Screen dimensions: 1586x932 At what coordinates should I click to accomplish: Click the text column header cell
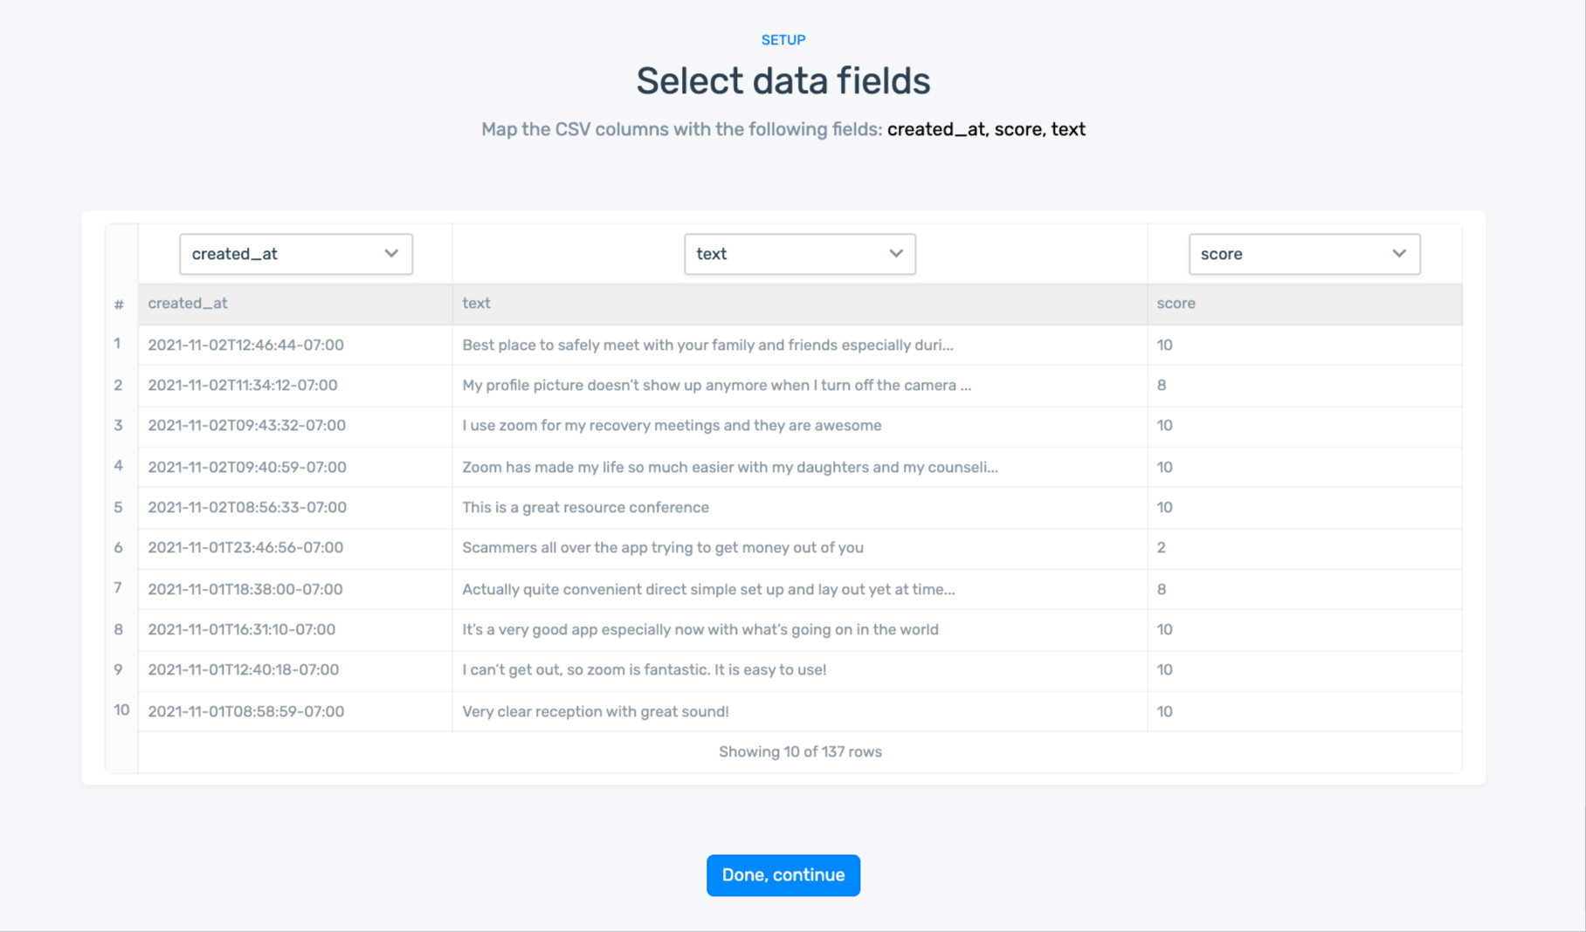click(477, 304)
